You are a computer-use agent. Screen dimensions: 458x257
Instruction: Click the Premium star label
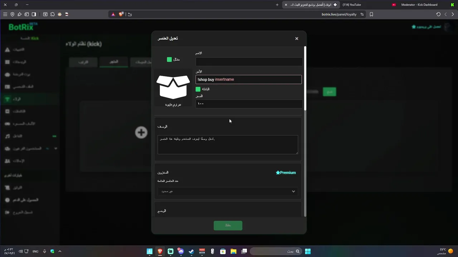click(x=286, y=173)
